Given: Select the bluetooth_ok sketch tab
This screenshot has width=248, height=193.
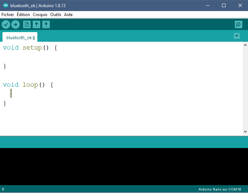Looking at the screenshot, I should (x=20, y=37).
